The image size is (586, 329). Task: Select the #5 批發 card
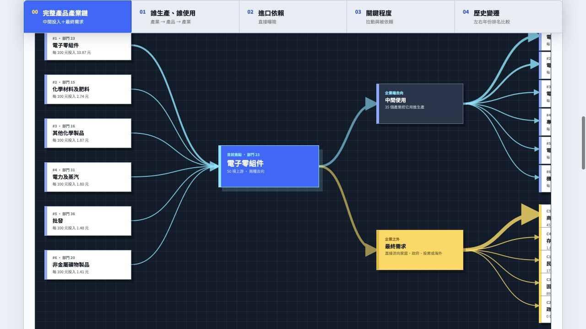tap(88, 221)
